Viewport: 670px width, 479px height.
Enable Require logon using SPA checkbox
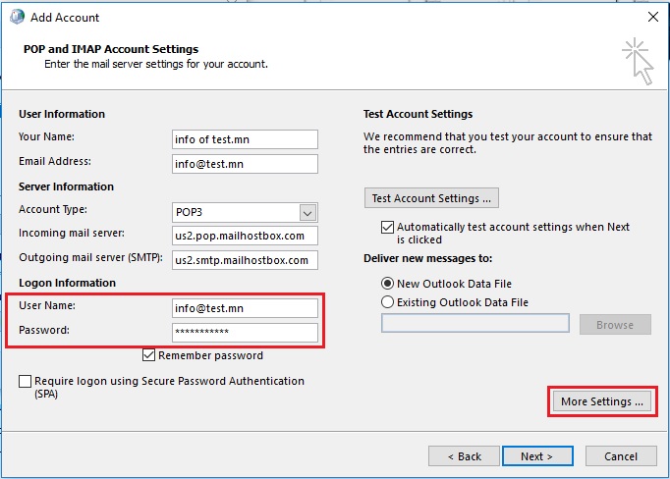(x=25, y=381)
